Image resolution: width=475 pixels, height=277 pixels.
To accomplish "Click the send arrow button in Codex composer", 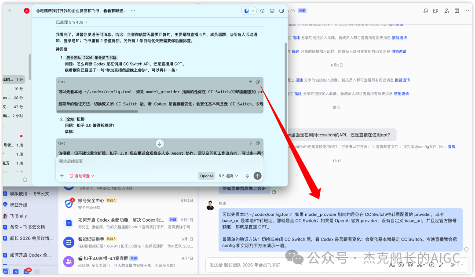I will 257,176.
